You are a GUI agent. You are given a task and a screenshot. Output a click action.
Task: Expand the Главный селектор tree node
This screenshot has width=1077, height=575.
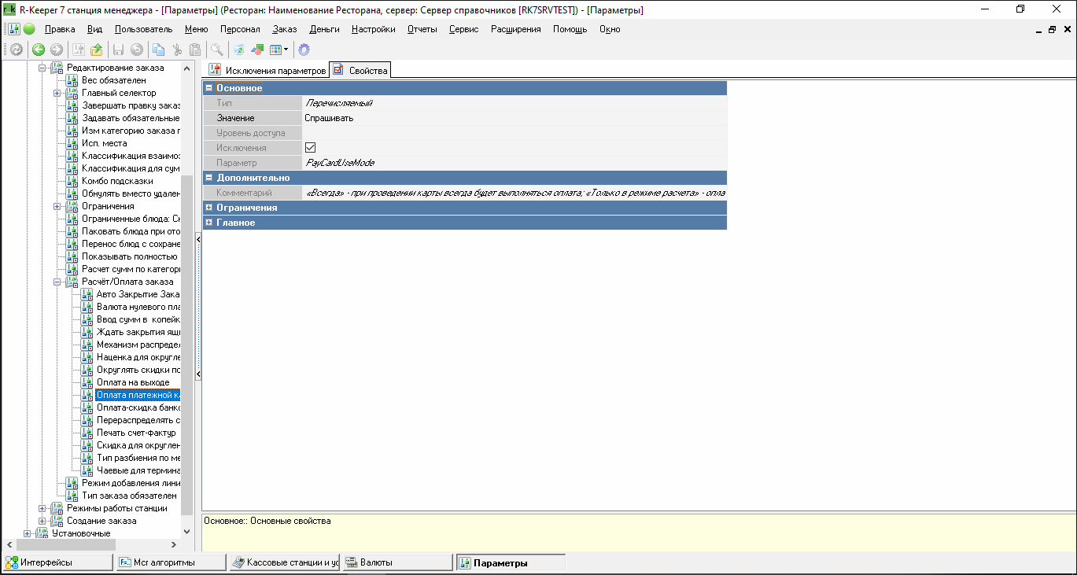click(x=57, y=93)
